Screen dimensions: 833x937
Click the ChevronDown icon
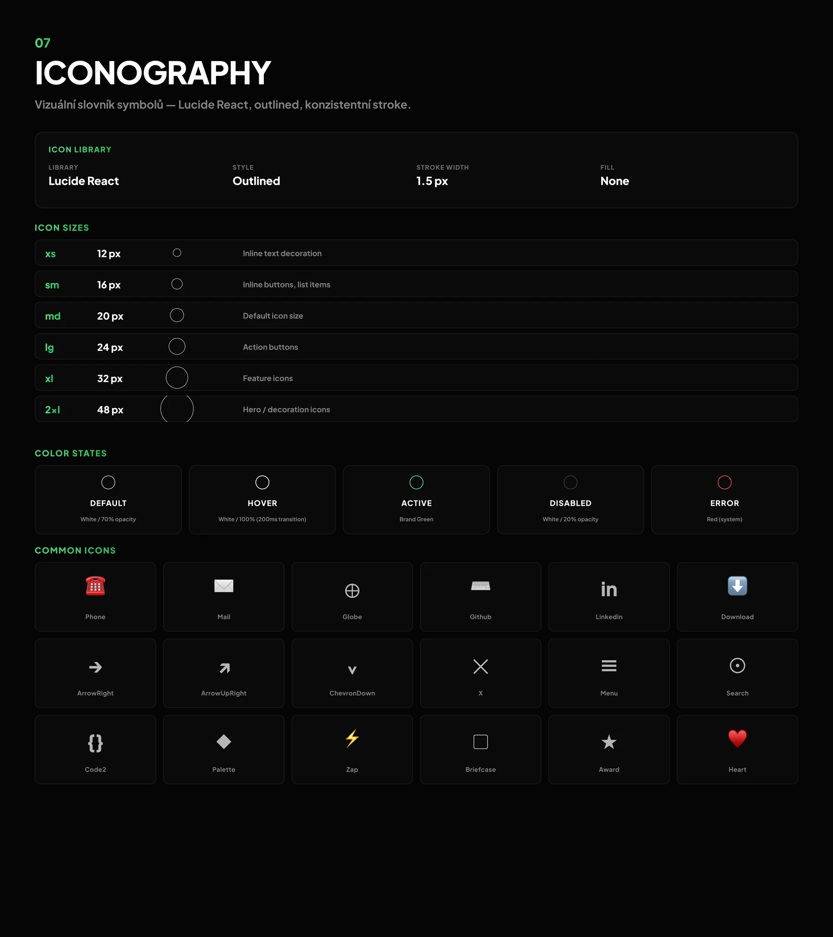(352, 670)
